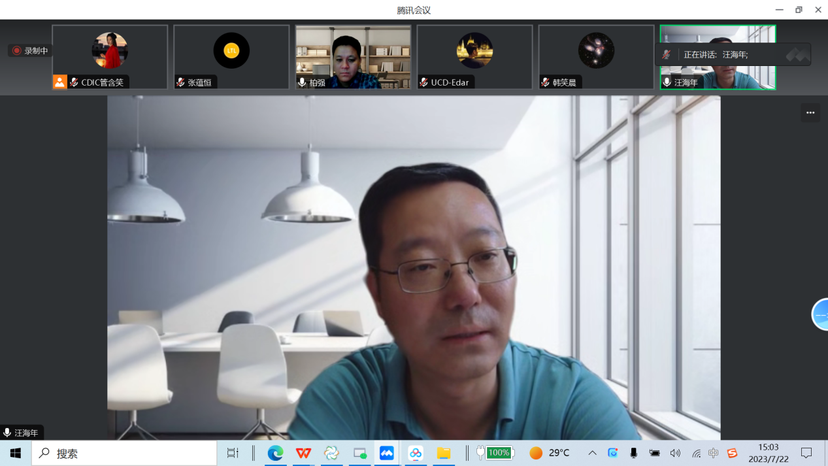The width and height of the screenshot is (828, 466).
Task: Click the host icon on CDIC管含笑 tile
Action: [60, 82]
